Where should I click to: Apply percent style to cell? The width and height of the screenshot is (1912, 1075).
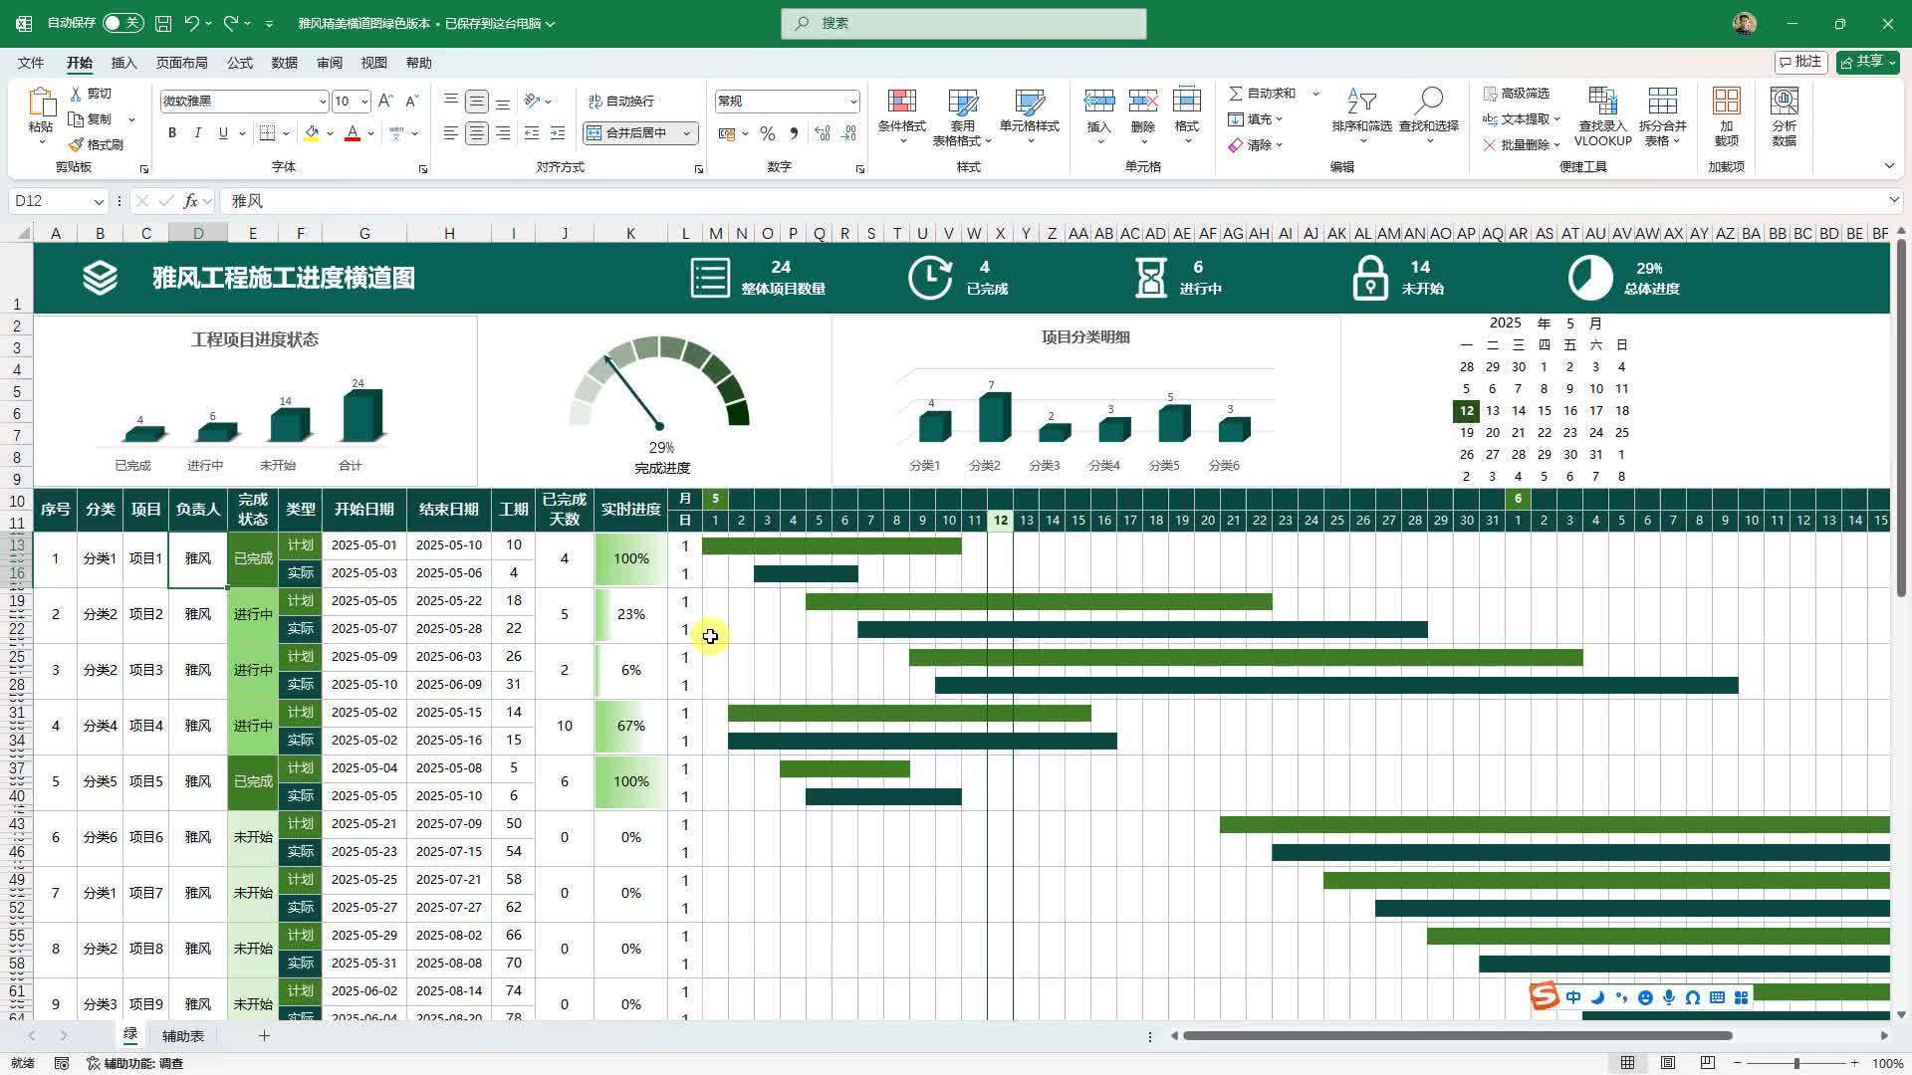[767, 133]
